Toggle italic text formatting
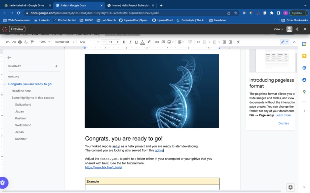Screen dimensions: 310x193 tap(130, 42)
